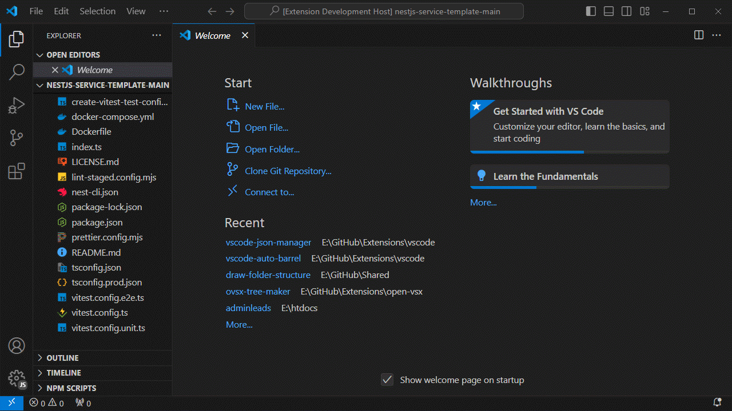This screenshot has height=411, width=732.
Task: Toggle Primary Side Bar visibility
Action: pyautogui.click(x=591, y=11)
